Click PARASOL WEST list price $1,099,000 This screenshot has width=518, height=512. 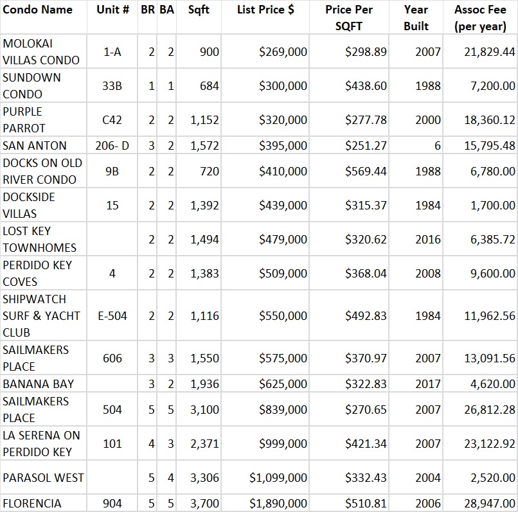click(278, 478)
